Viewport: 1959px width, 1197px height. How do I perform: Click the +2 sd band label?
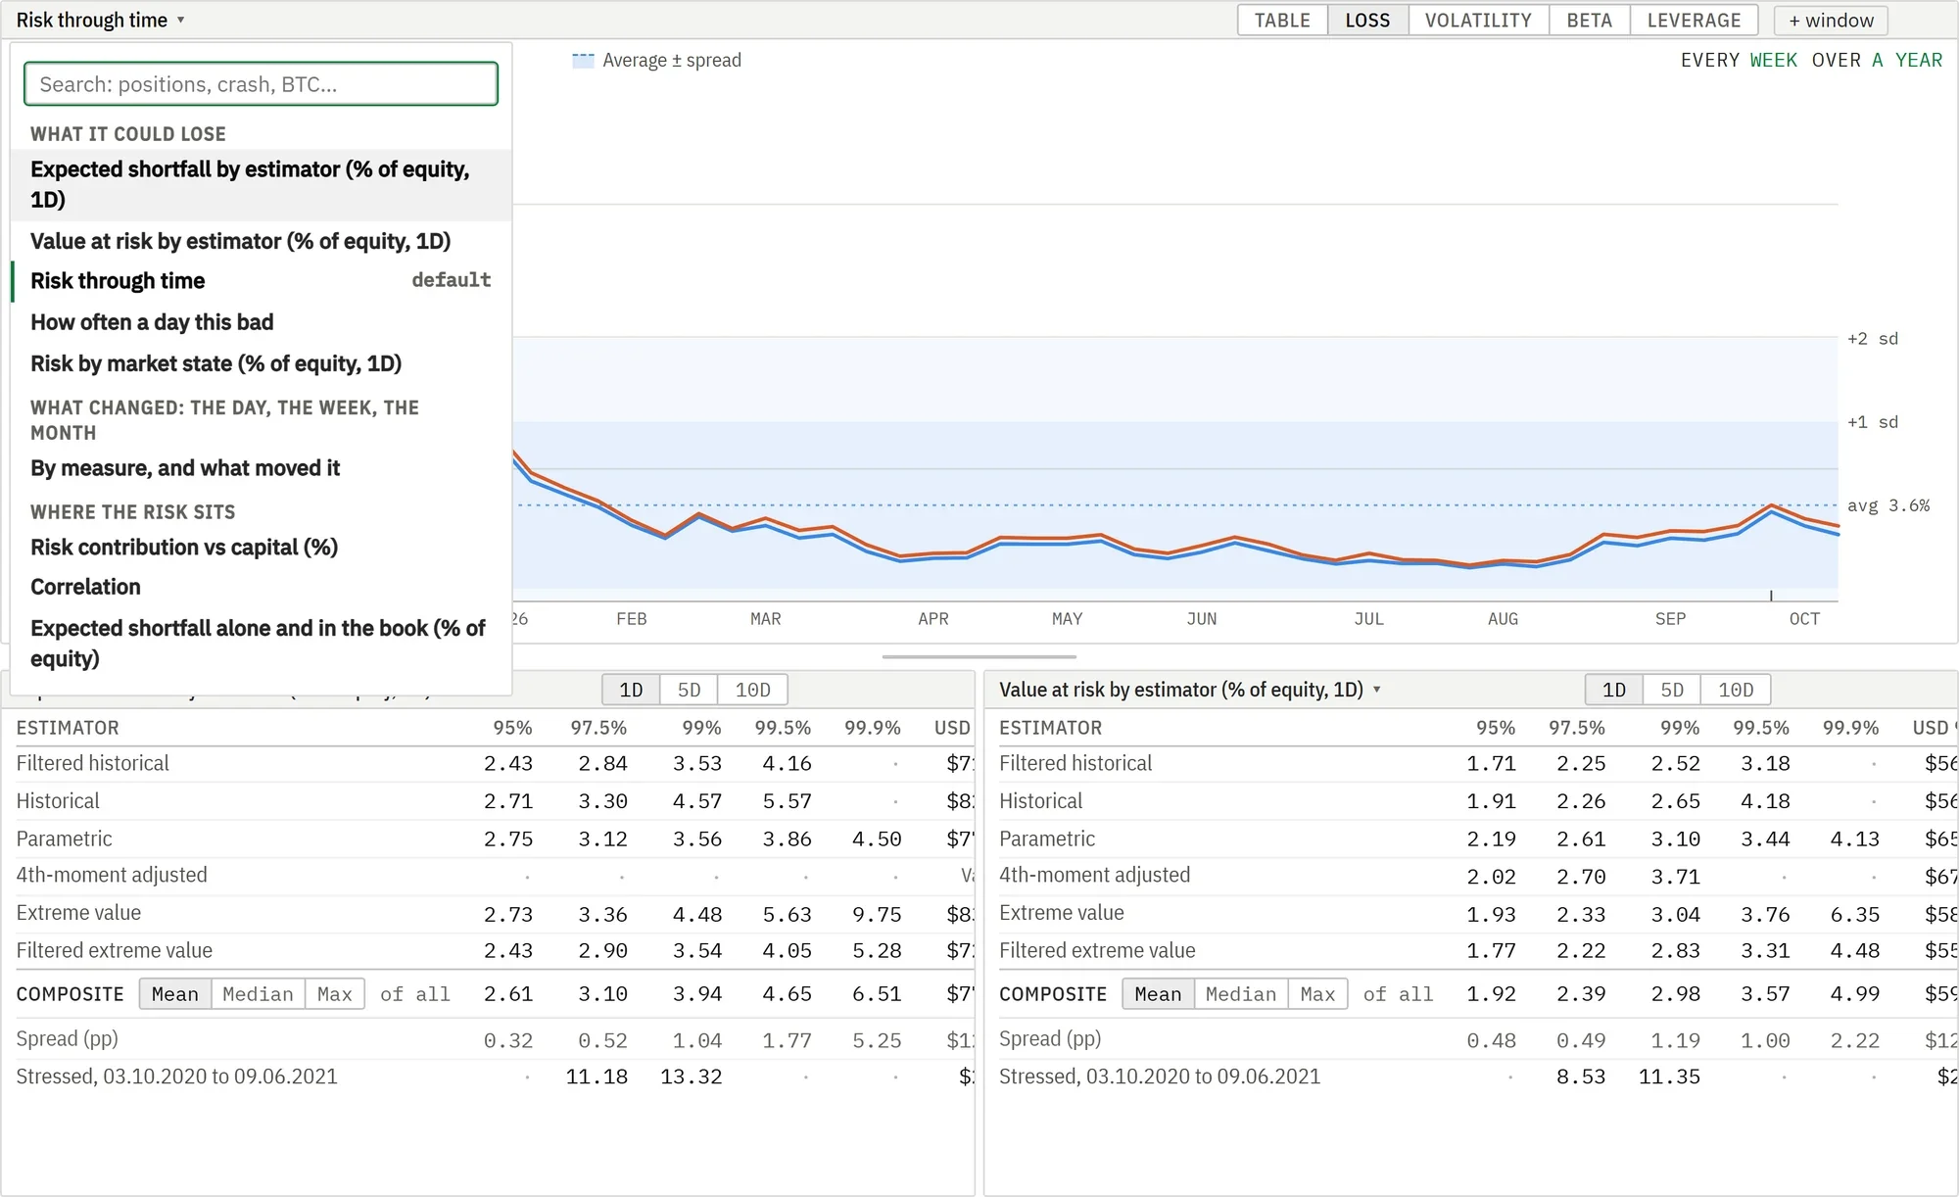click(1873, 339)
